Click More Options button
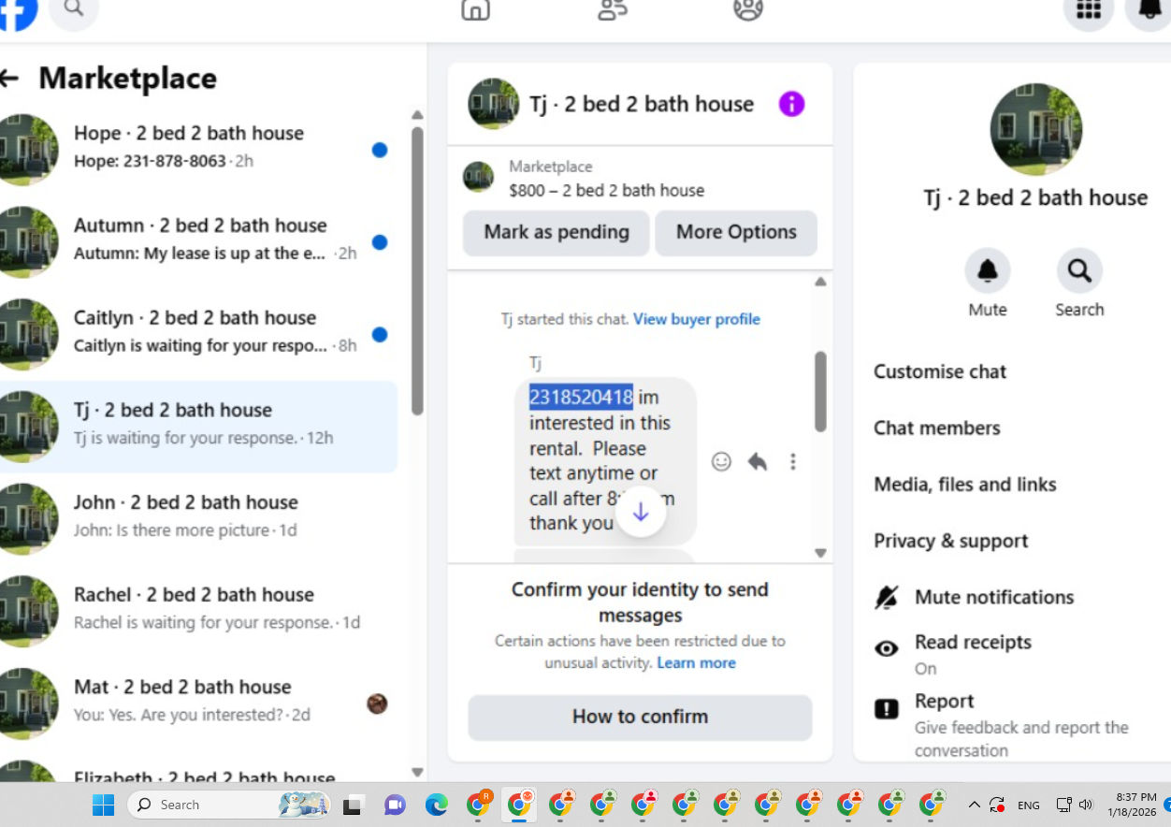 click(736, 233)
